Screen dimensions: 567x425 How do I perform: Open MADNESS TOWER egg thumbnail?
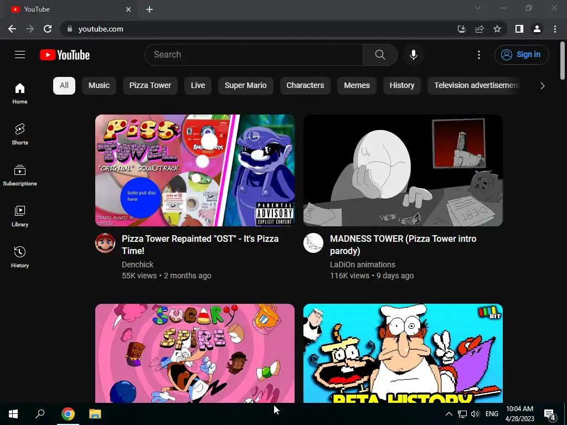click(403, 170)
